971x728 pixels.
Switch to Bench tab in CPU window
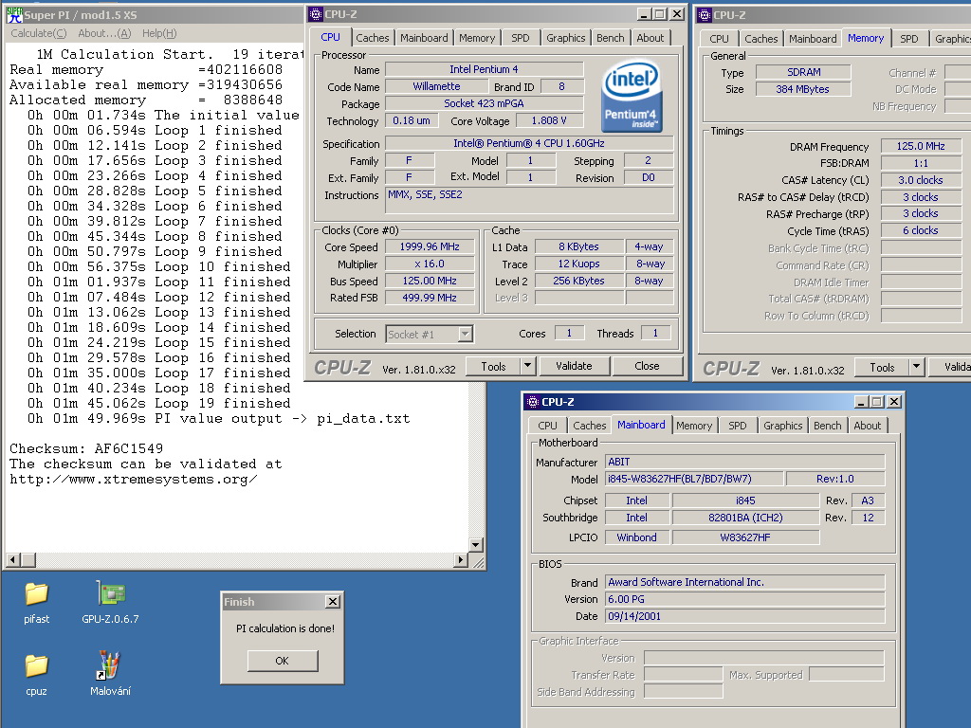(610, 38)
